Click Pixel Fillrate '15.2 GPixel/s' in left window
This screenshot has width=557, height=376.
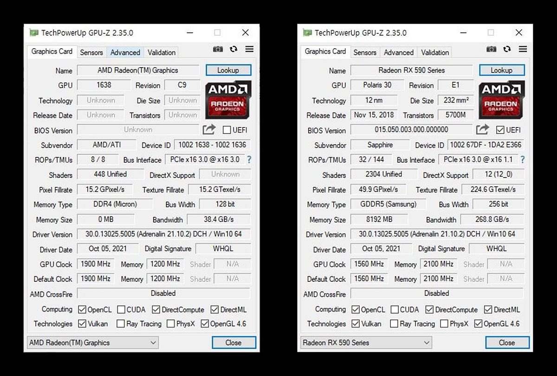pos(104,190)
